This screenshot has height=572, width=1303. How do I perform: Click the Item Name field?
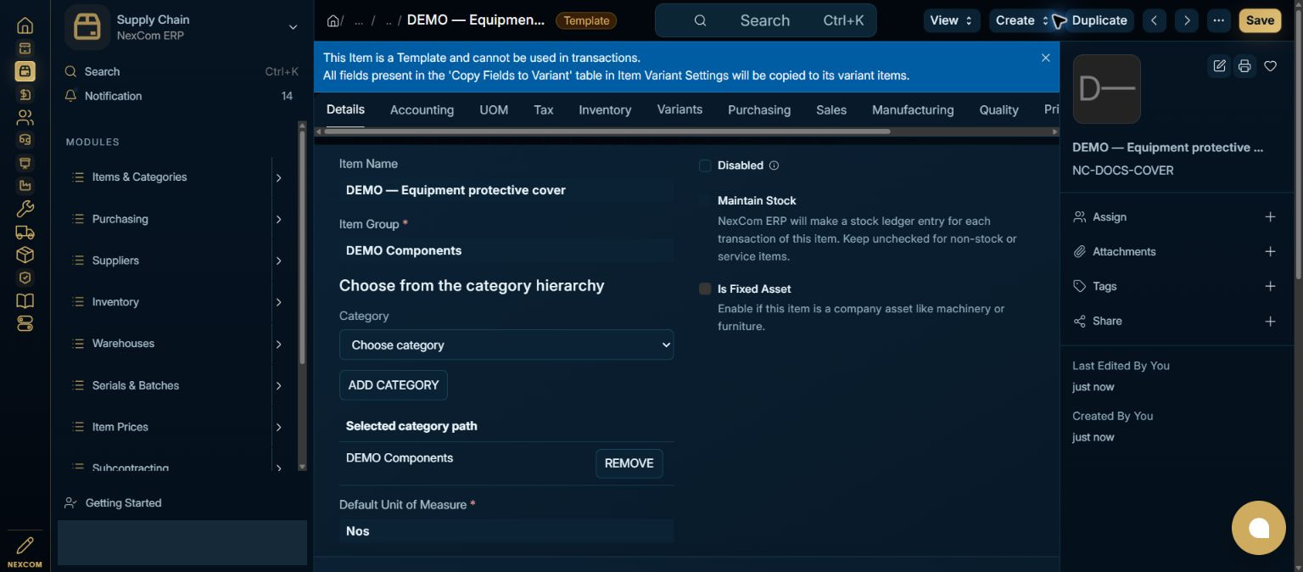[x=506, y=190]
